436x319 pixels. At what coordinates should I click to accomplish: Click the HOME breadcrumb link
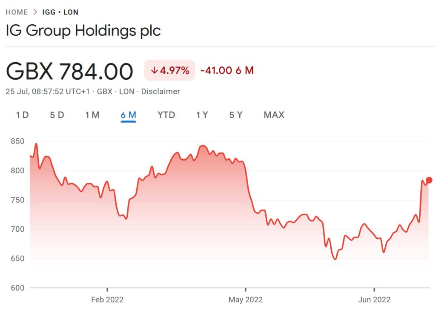17,12
